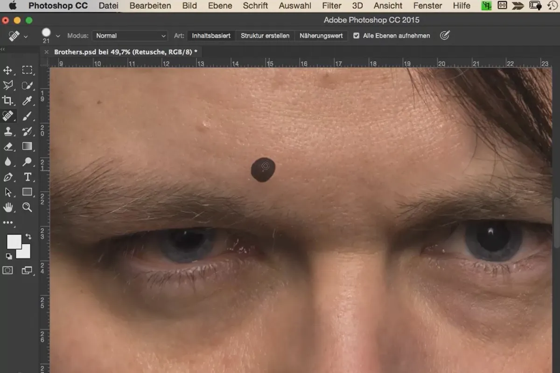Change the screen mode
The width and height of the screenshot is (560, 373).
(x=28, y=270)
